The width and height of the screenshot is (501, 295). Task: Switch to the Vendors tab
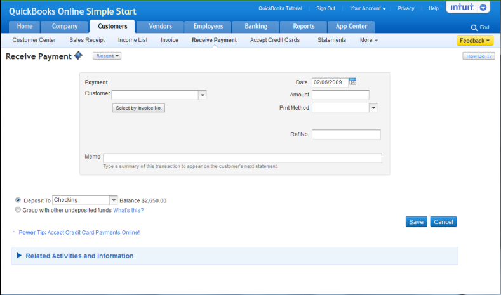point(160,27)
